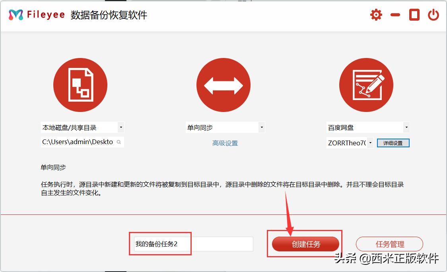This screenshot has height=272, width=447.
Task: Click the two-way sync arrows circle icon
Action: [x=223, y=85]
